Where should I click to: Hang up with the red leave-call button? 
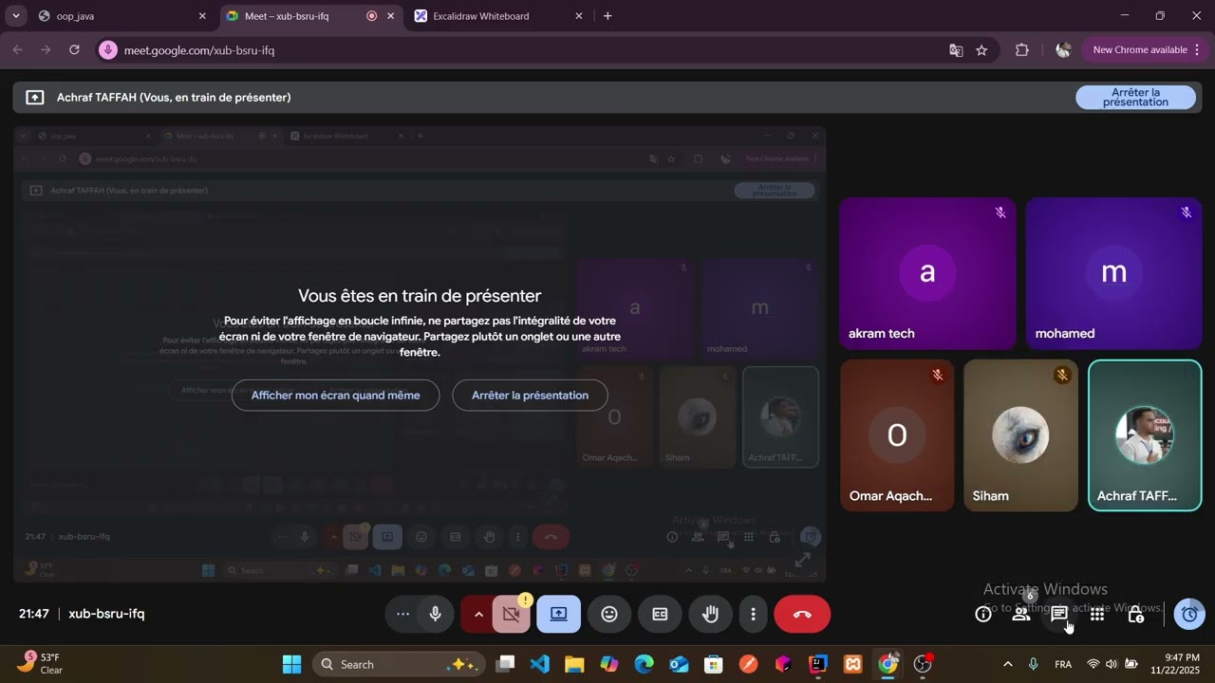[x=802, y=614]
